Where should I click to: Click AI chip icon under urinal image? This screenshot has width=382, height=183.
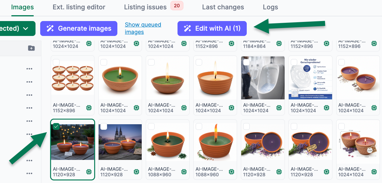[x=279, y=108]
